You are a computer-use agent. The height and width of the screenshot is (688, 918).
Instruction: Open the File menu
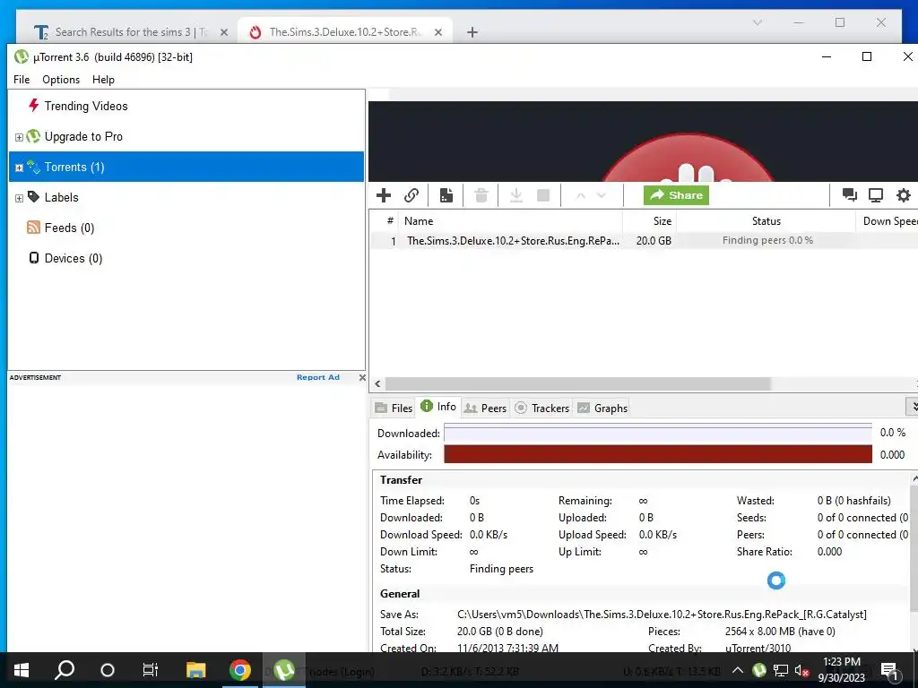pos(22,80)
